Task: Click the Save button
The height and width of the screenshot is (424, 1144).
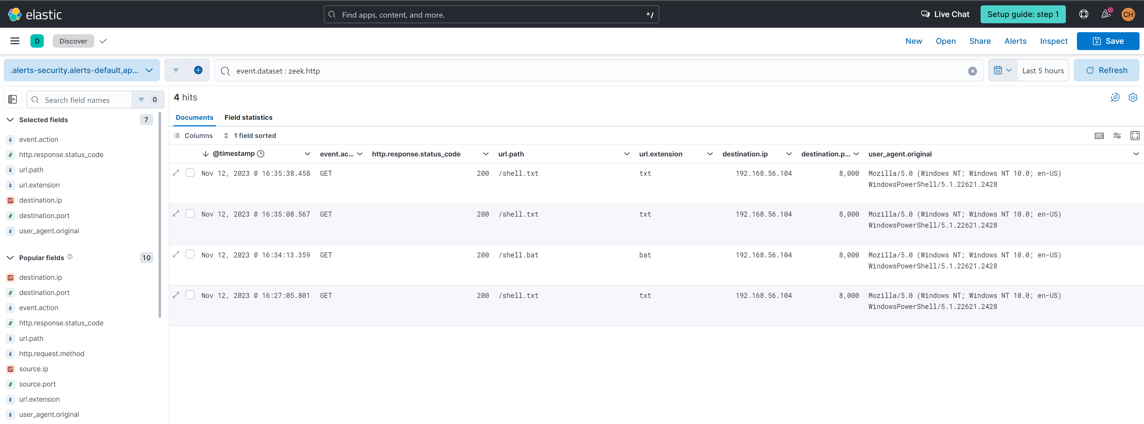Action: 1108,41
